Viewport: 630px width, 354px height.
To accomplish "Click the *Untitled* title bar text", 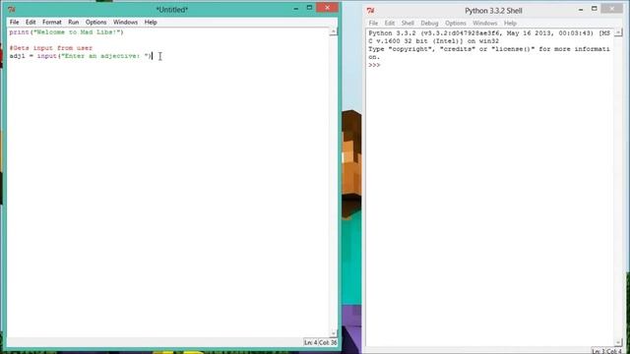I will click(172, 9).
